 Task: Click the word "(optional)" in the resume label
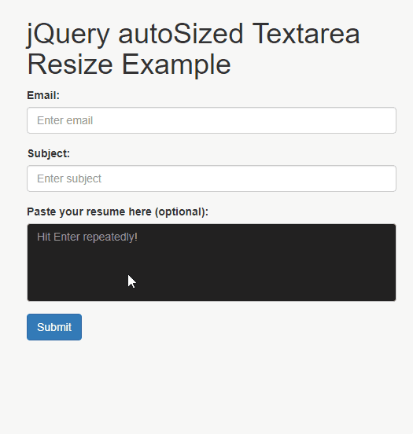(182, 211)
